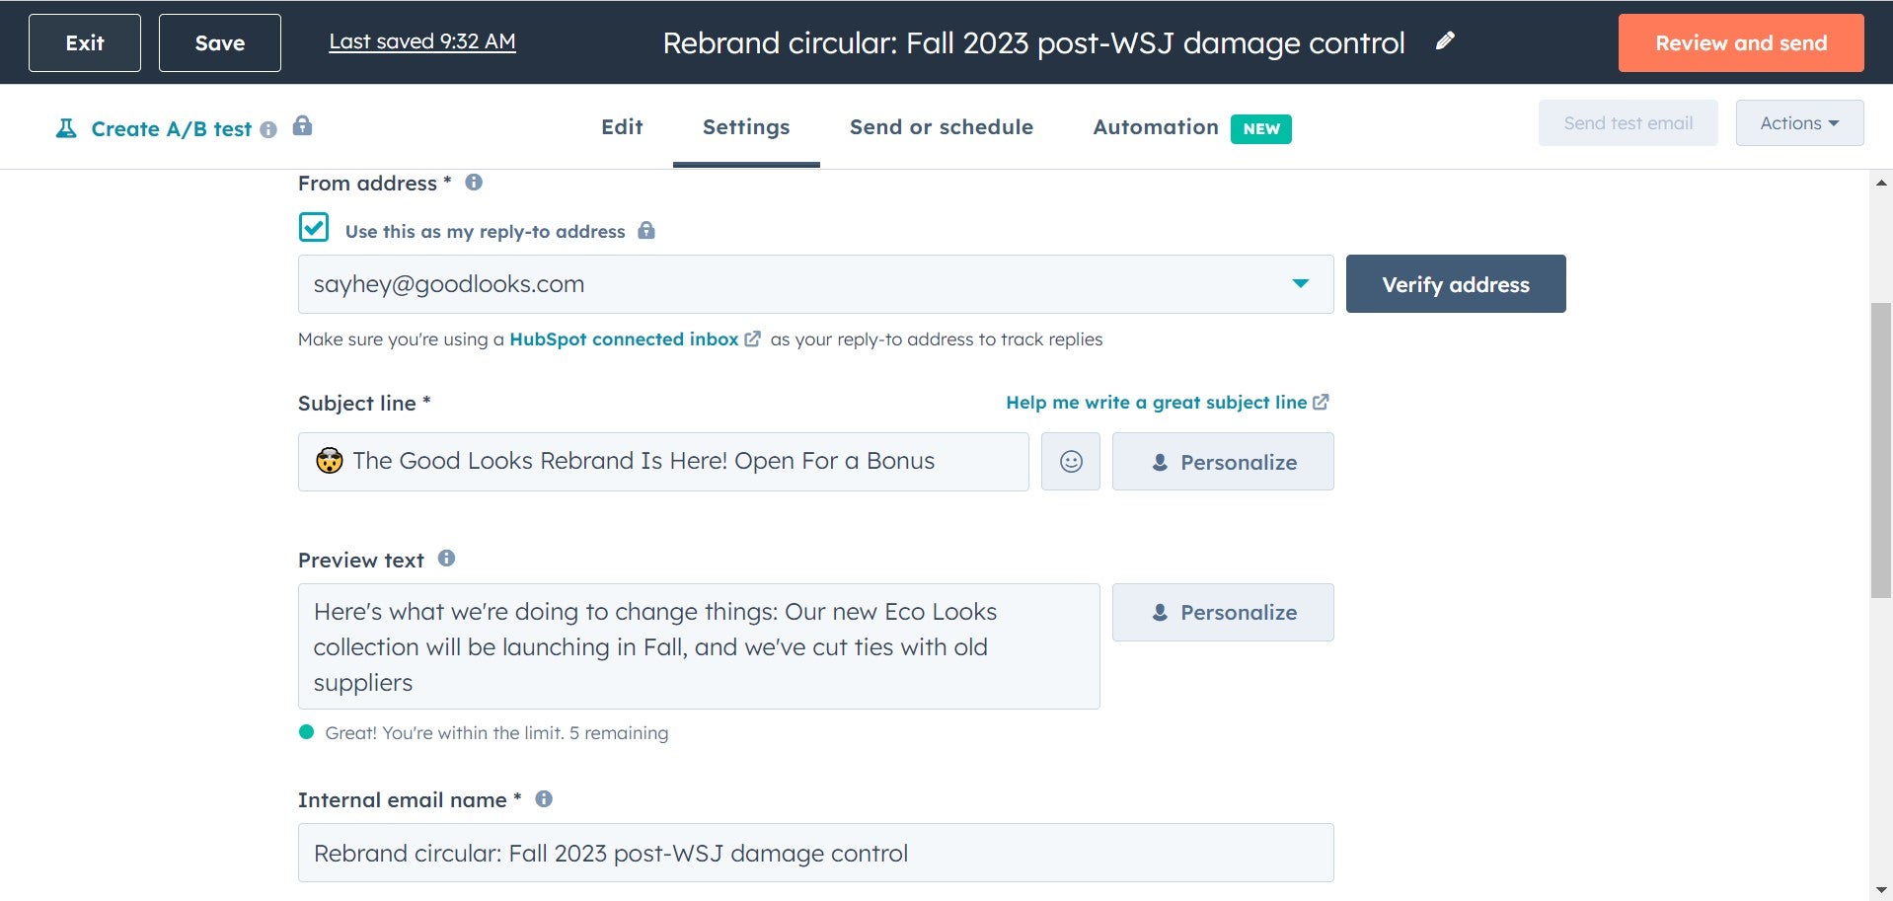The width and height of the screenshot is (1893, 901).
Task: Open the Send or schedule tab
Action: [941, 127]
